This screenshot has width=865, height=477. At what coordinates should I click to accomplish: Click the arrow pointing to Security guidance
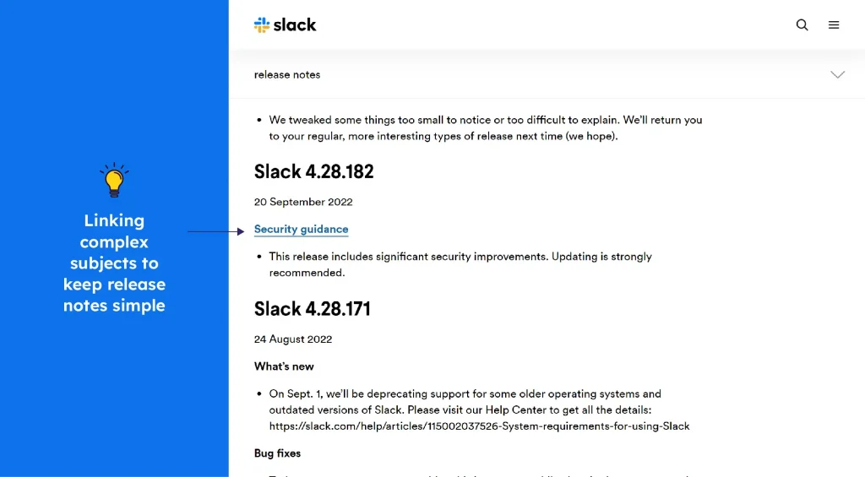click(215, 231)
